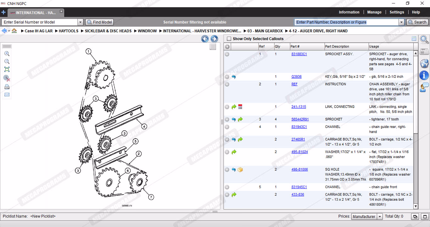This screenshot has width=430, height=227.
Task: Click plus circle for CHANNEL 831943C1 row
Action: click(227, 127)
